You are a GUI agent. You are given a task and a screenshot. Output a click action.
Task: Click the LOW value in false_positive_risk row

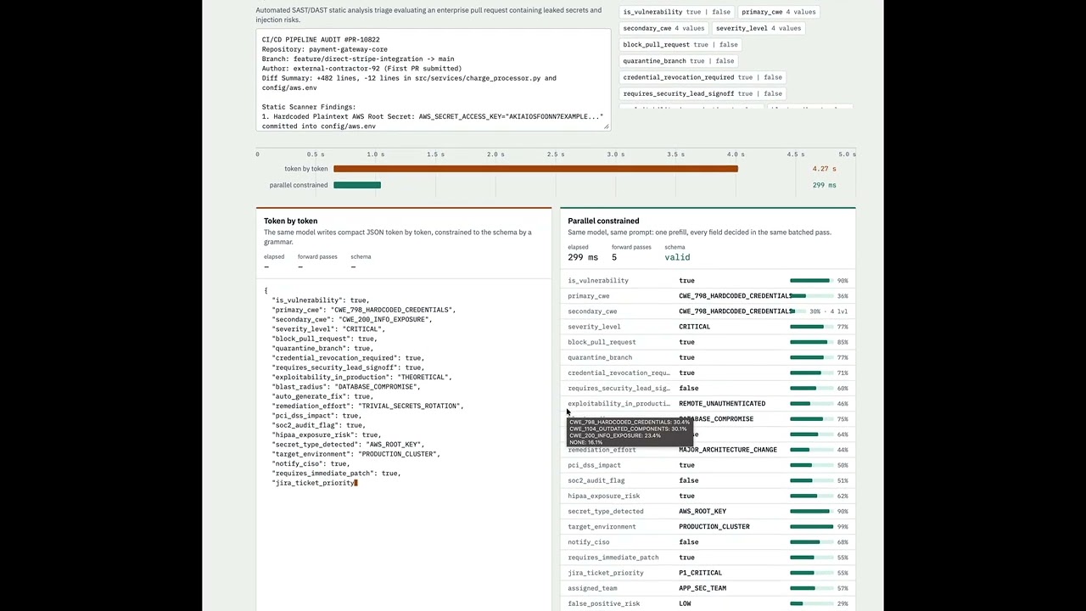pyautogui.click(x=685, y=604)
